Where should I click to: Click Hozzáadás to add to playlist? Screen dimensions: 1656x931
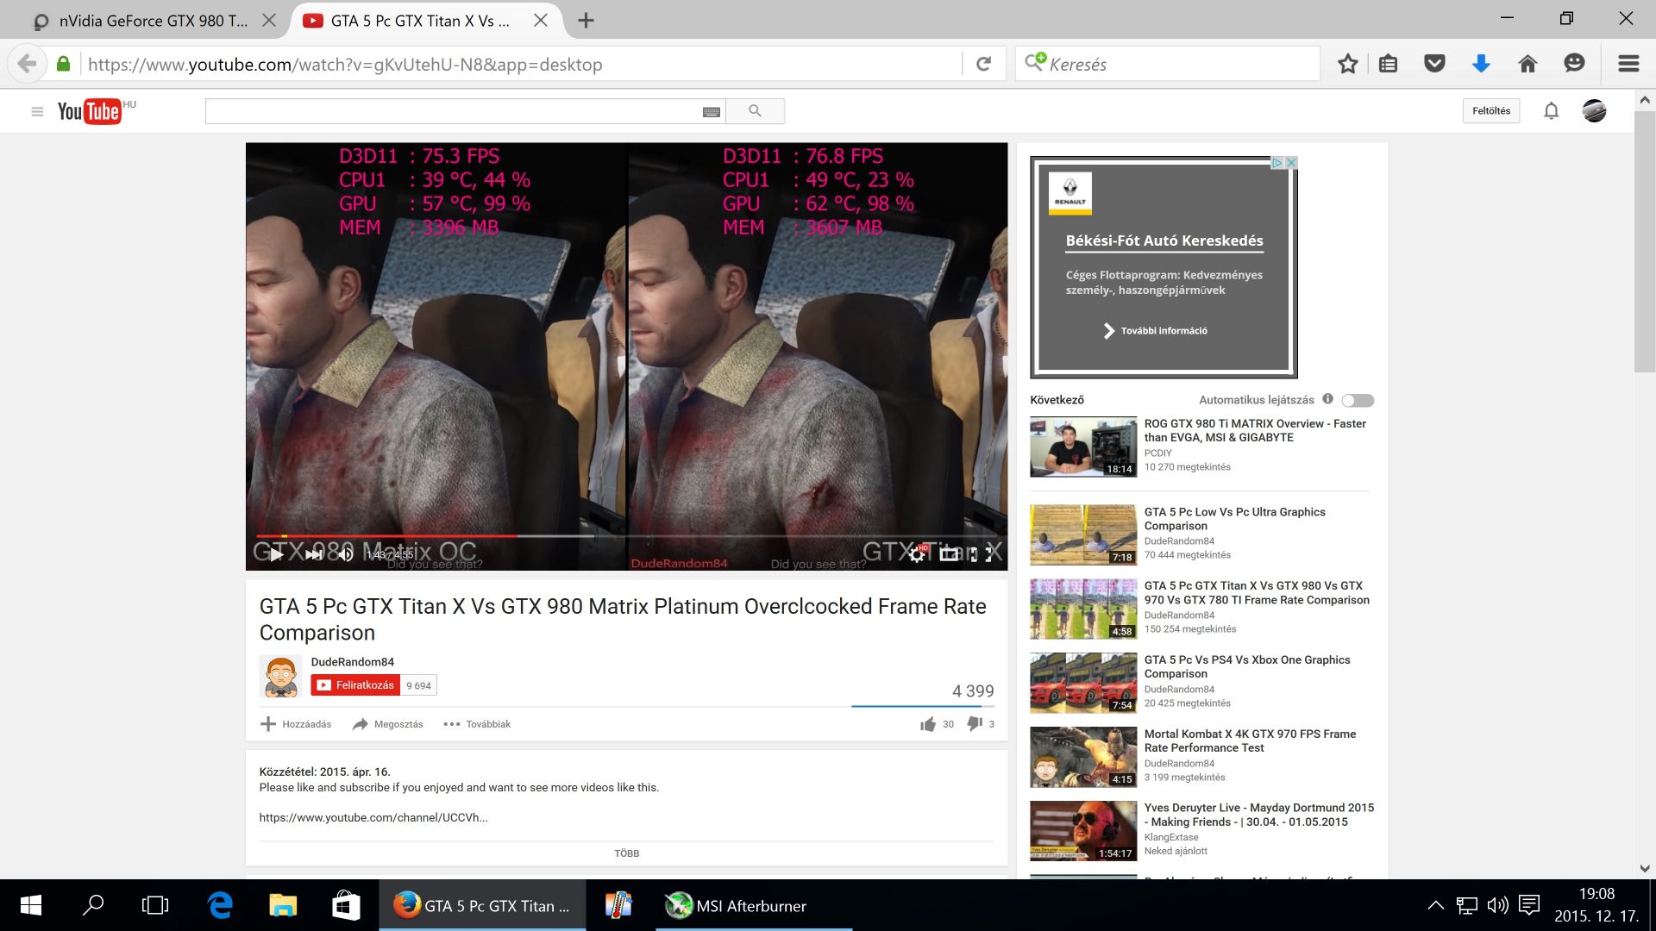[x=296, y=724]
